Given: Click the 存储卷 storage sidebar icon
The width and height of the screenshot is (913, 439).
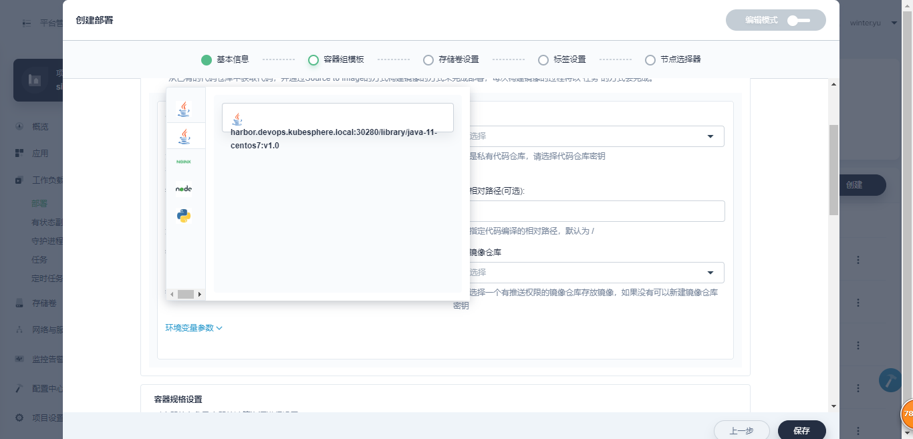Looking at the screenshot, I should click(x=19, y=303).
